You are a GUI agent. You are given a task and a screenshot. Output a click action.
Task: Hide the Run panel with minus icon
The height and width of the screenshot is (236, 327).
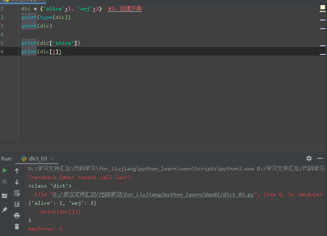point(320,158)
